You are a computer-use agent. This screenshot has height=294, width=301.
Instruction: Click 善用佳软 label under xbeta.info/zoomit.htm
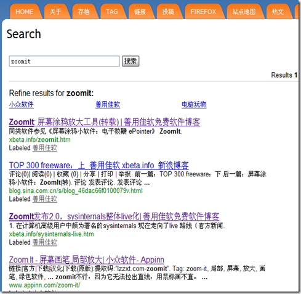coord(45,148)
